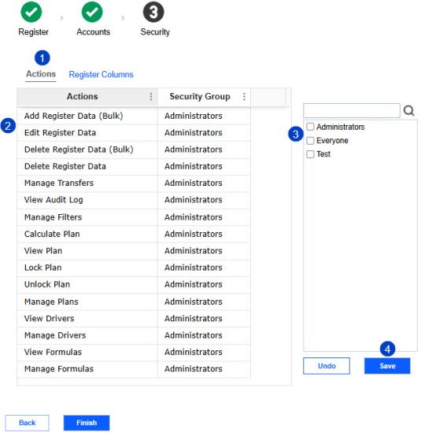
Task: Select the Manage Drivers row
Action: coord(134,335)
